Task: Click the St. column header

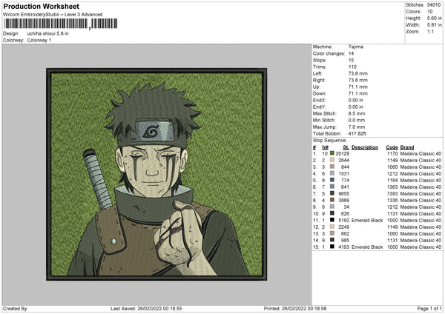Action: [x=346, y=147]
